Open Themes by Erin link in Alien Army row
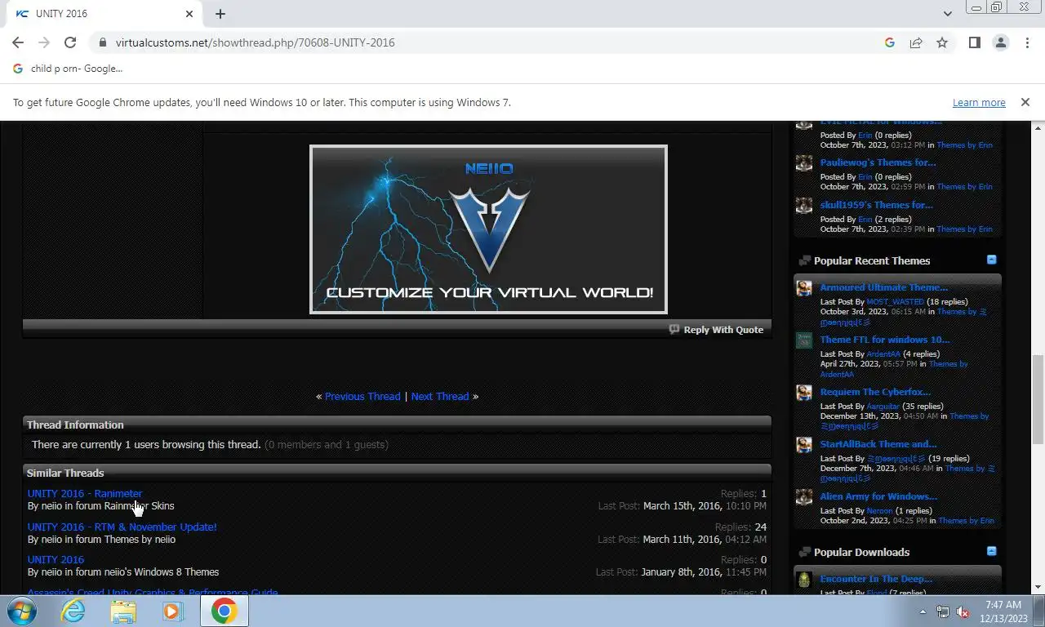 [x=966, y=521]
